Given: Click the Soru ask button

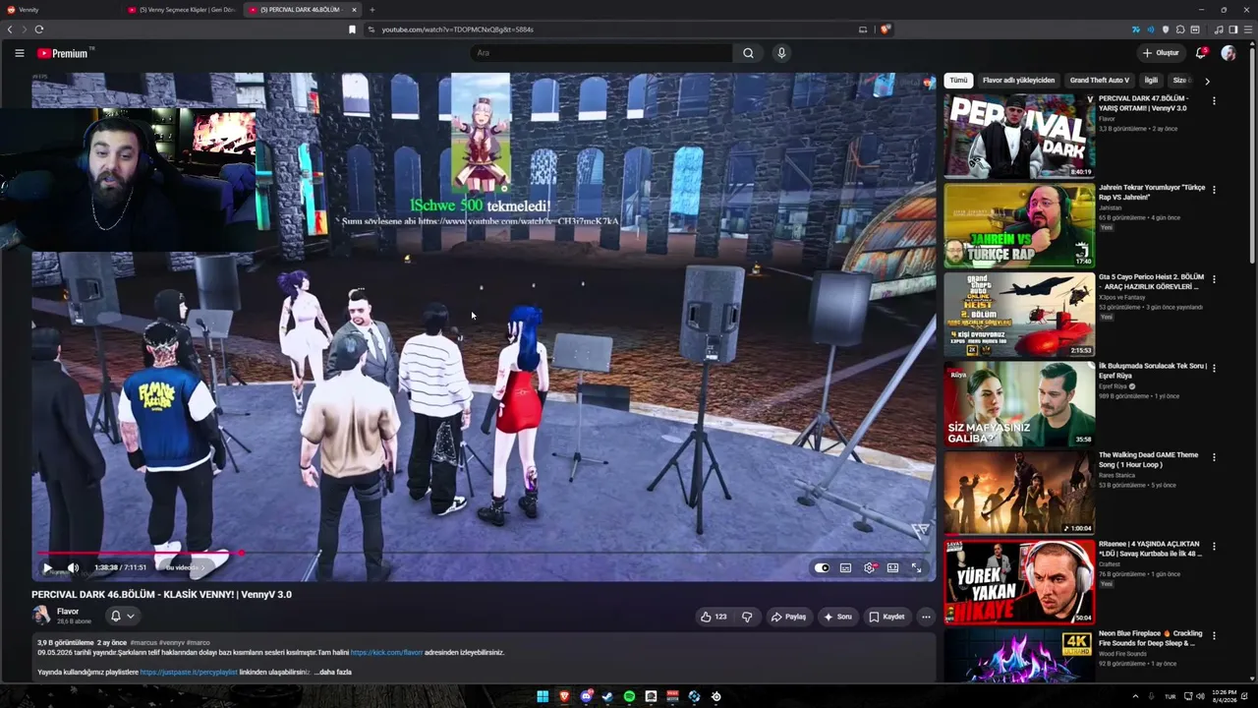Looking at the screenshot, I should pos(838,617).
